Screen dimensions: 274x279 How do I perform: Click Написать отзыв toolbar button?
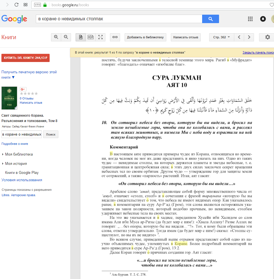[186, 37]
